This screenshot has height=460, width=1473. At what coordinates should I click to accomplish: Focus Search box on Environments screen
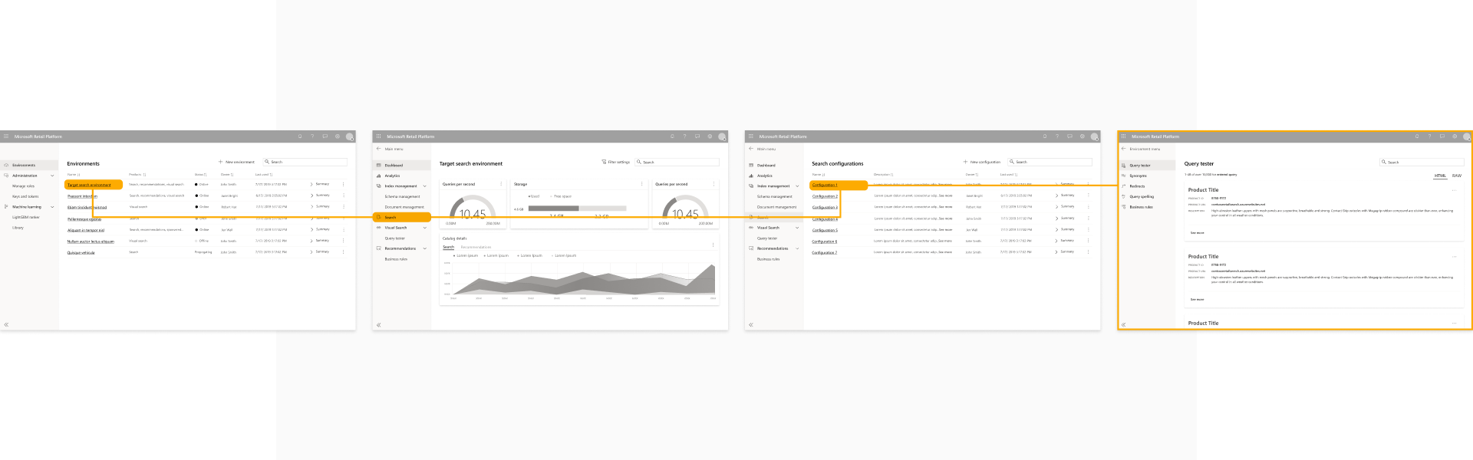pyautogui.click(x=305, y=162)
